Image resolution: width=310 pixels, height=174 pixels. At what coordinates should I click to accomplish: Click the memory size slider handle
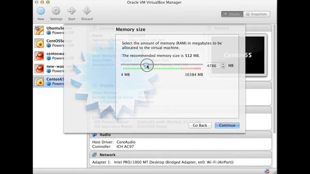pyautogui.click(x=146, y=65)
